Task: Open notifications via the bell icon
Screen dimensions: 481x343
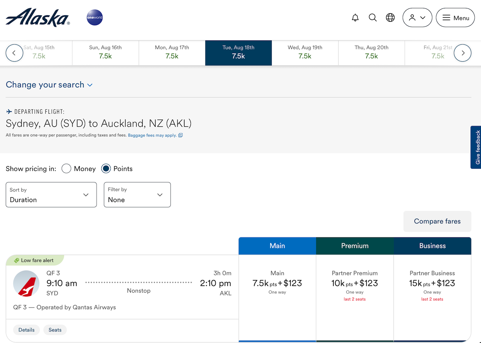Action: click(x=355, y=17)
